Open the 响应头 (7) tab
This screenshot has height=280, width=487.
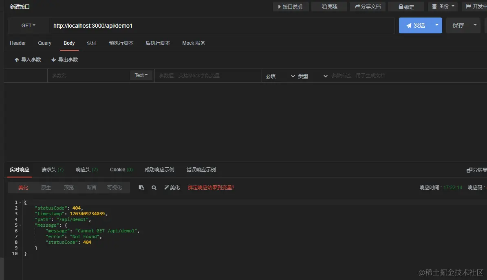click(x=87, y=170)
